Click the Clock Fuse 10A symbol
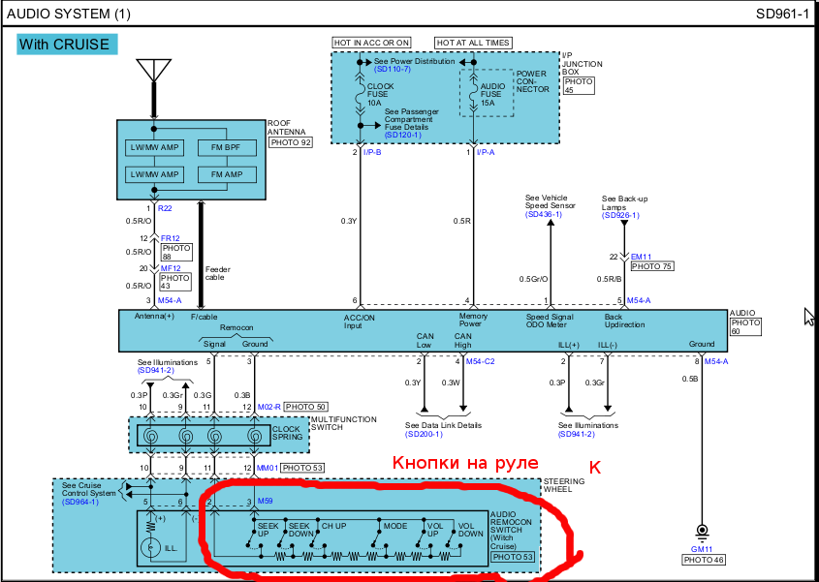 360,93
